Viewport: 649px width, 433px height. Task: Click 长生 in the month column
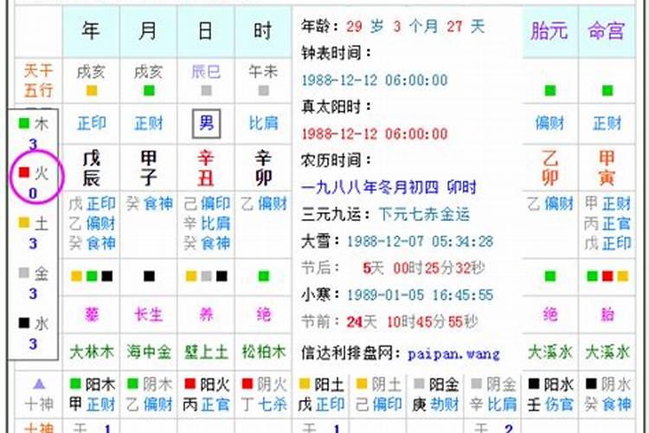pos(149,314)
